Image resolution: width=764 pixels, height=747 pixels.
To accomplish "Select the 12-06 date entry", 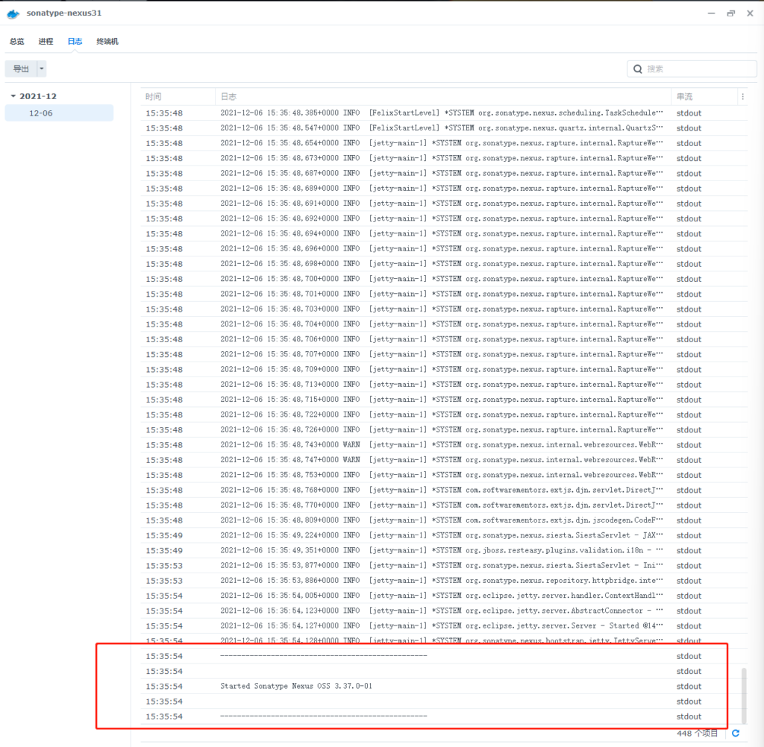I will click(x=41, y=113).
